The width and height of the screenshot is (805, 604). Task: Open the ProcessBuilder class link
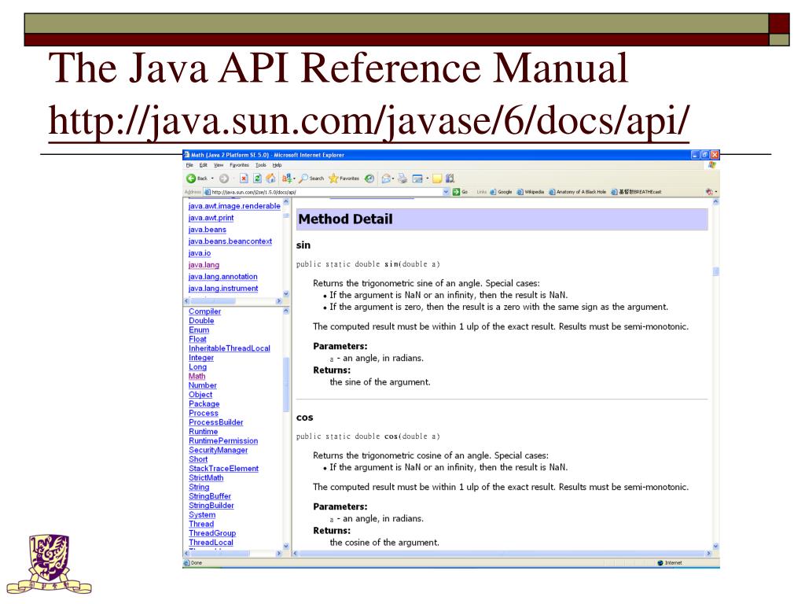point(216,422)
